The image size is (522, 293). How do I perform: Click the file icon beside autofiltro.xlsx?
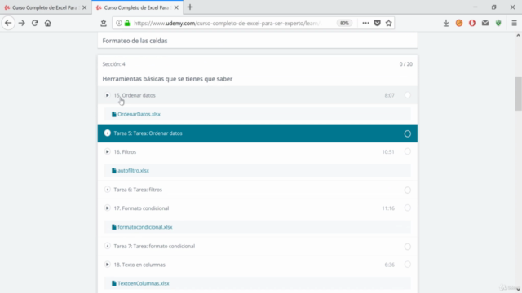pyautogui.click(x=114, y=171)
